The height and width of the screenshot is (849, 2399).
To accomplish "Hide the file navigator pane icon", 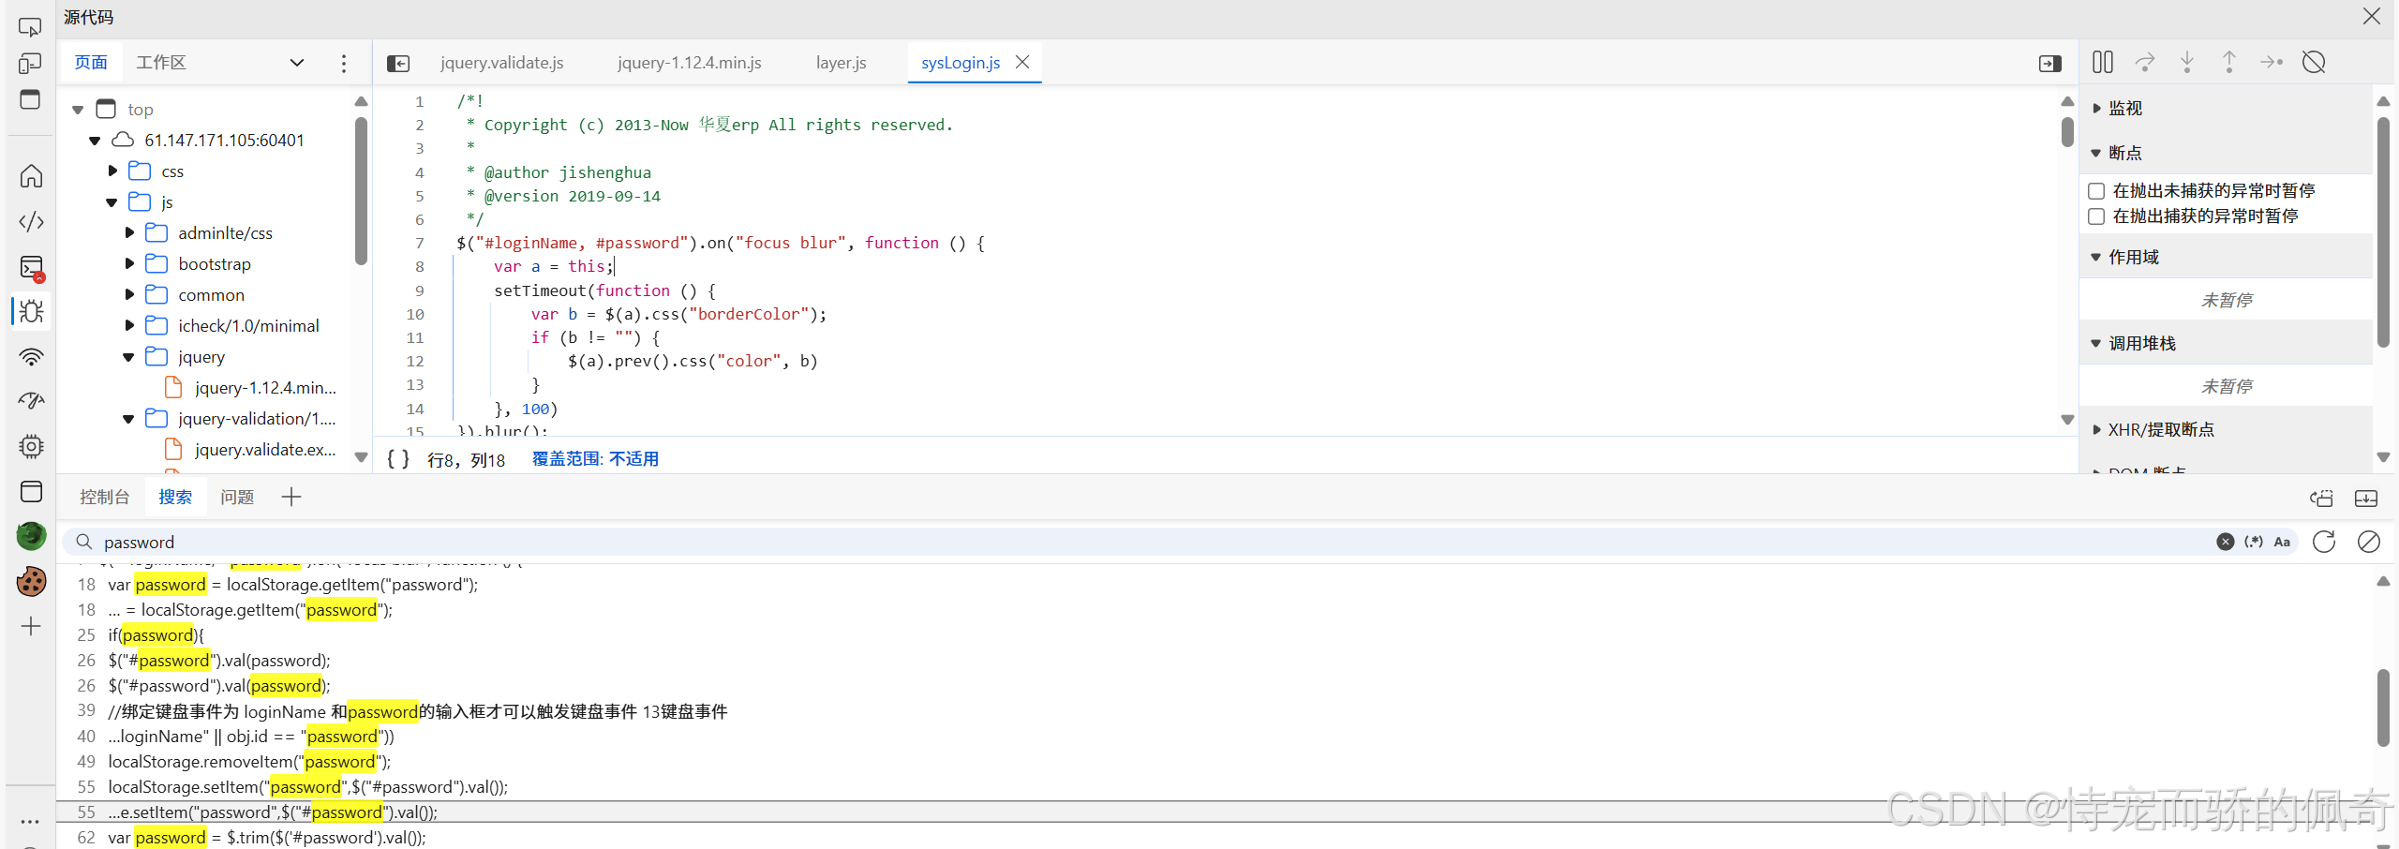I will click(398, 63).
